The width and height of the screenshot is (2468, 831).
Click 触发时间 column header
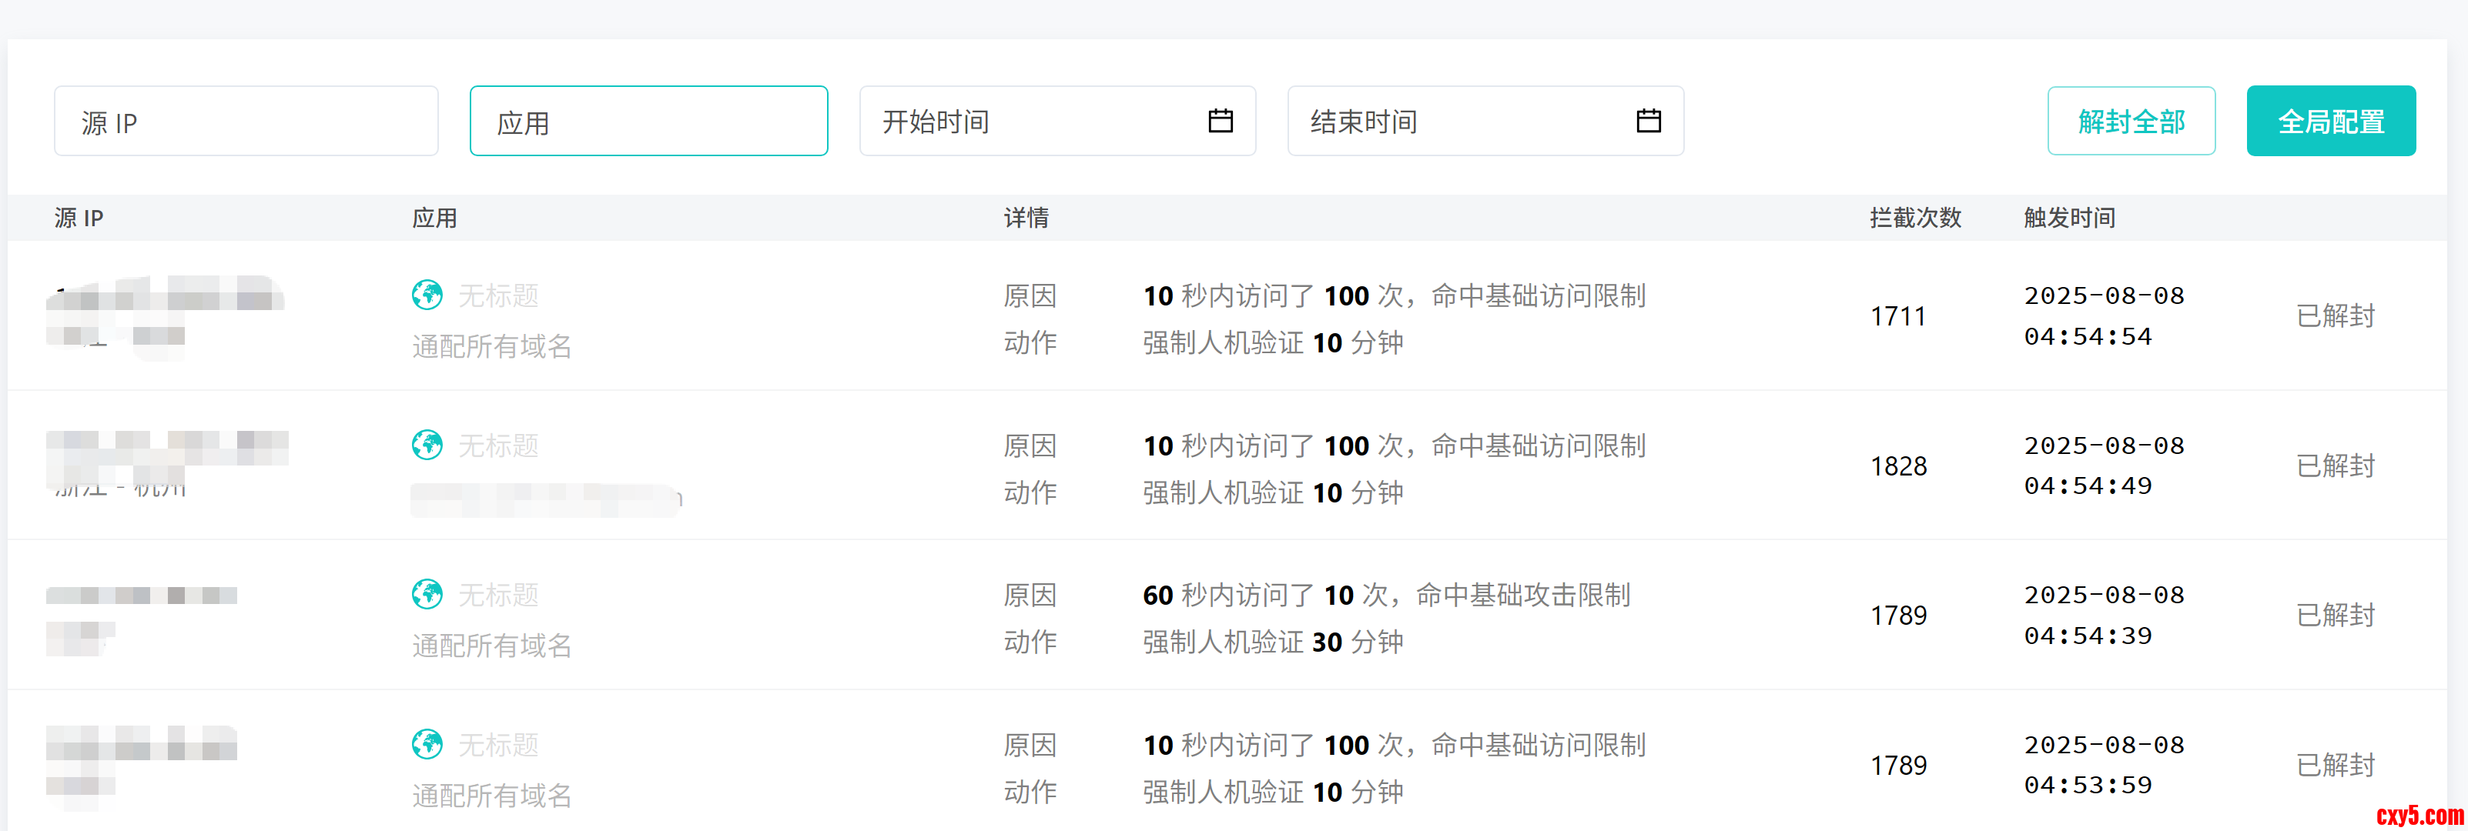click(2068, 219)
